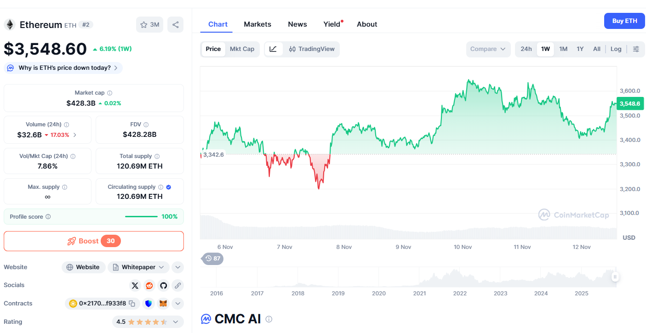646x333 pixels.
Task: Click "Why is ETH's price down today?"
Action: tap(64, 68)
